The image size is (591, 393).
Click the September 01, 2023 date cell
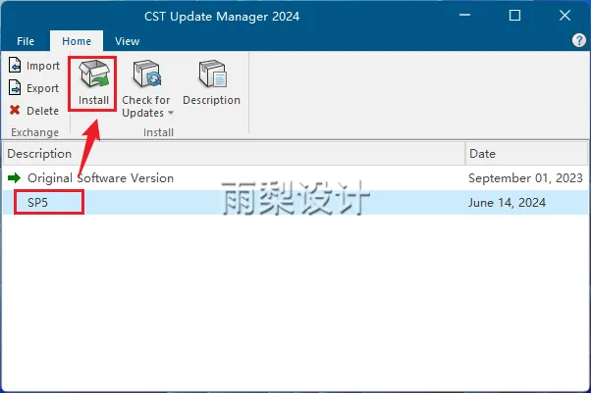(x=525, y=178)
